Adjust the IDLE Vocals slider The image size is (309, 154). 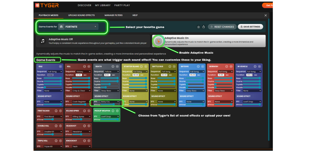pos(53,88)
